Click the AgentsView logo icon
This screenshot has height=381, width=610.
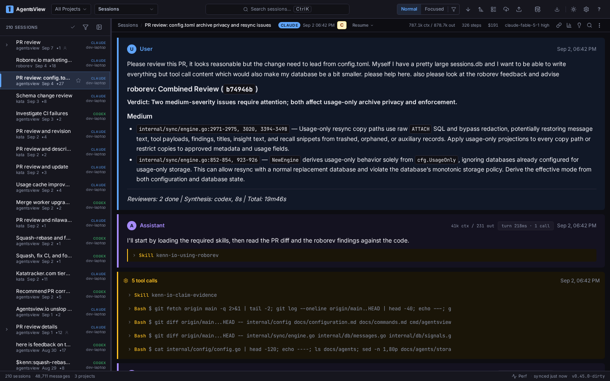(x=9, y=9)
